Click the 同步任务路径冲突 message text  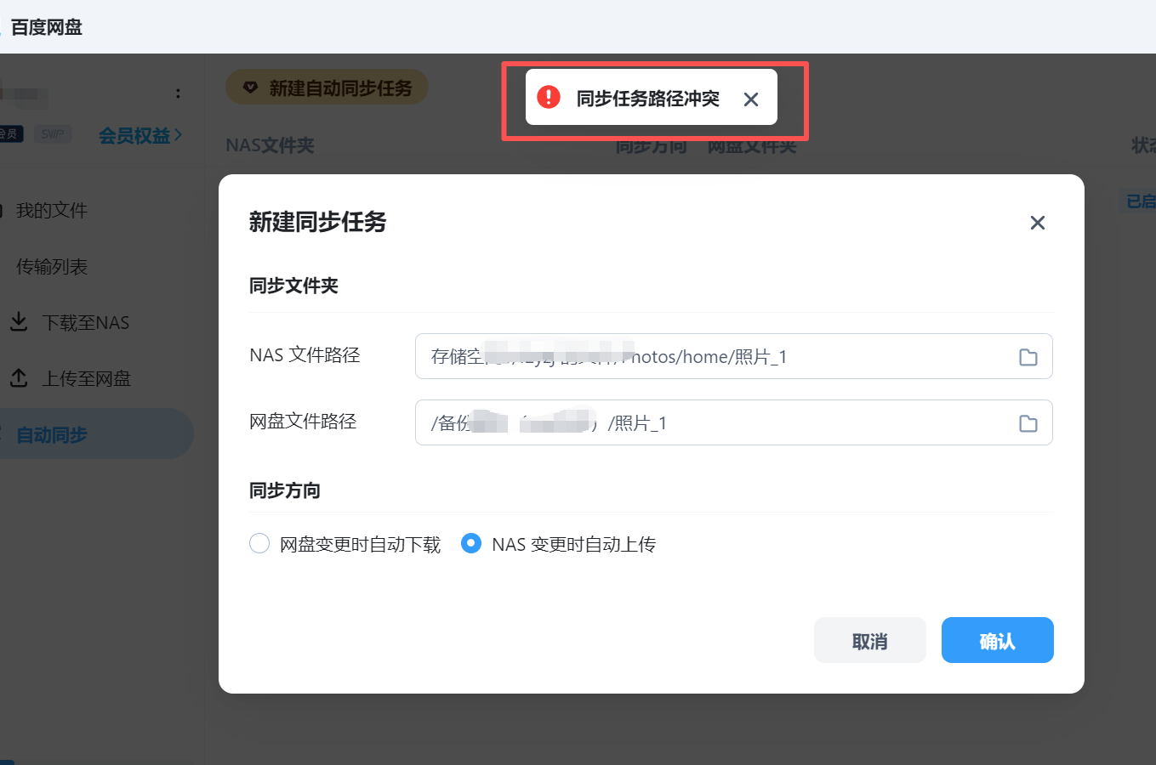coord(648,99)
